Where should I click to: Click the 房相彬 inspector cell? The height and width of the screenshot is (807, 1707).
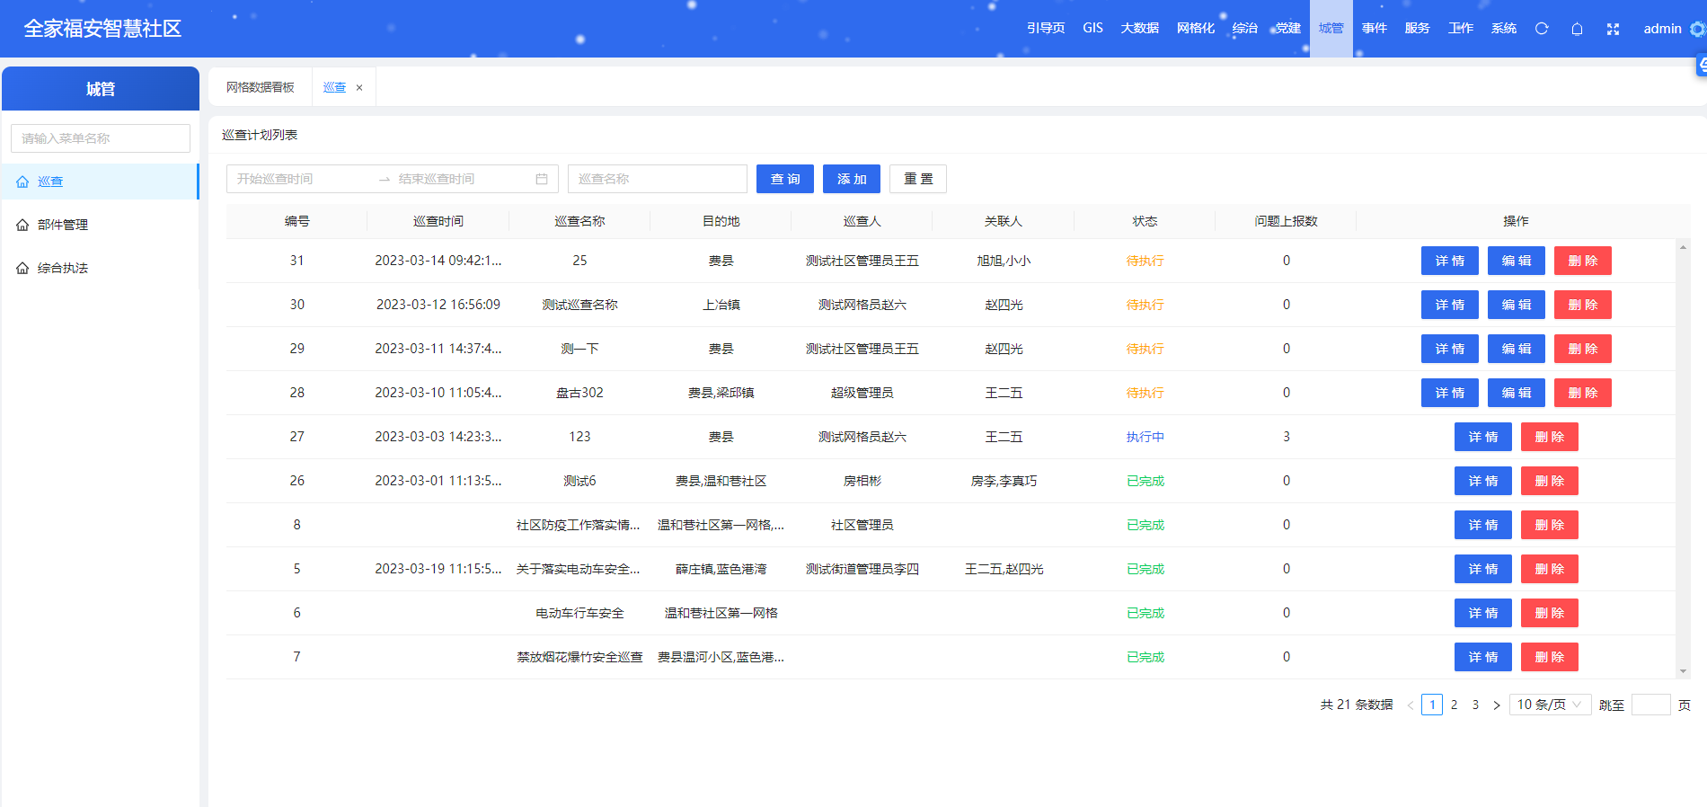click(x=862, y=481)
